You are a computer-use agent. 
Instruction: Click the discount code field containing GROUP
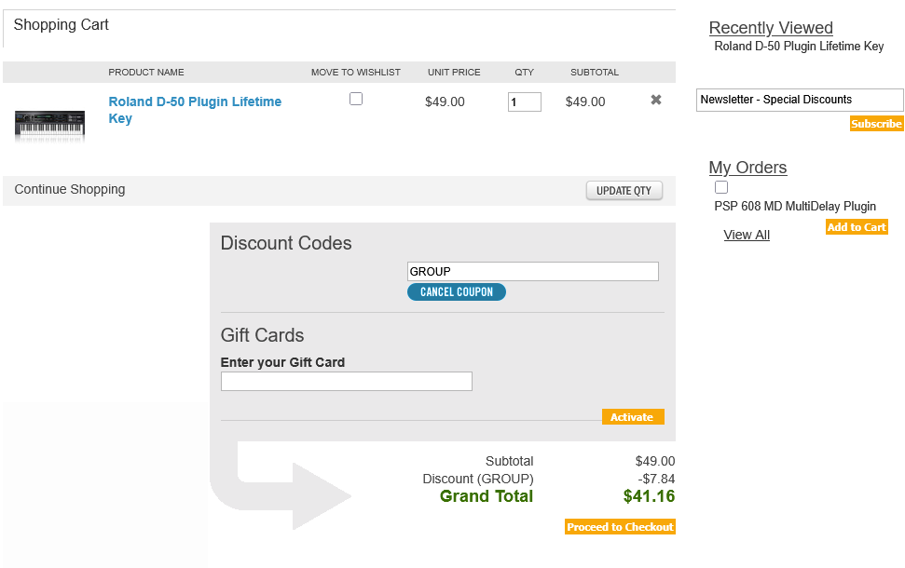tap(532, 271)
